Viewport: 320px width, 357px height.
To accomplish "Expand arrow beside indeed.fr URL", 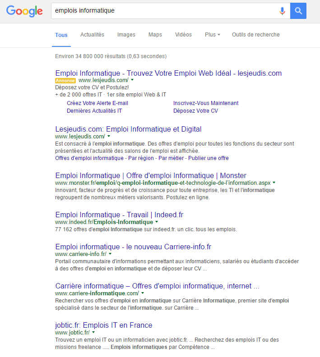I will [157, 222].
